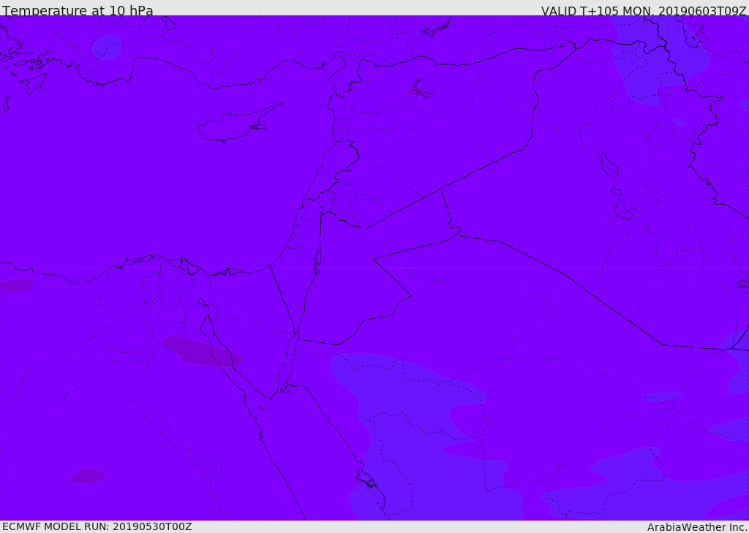This screenshot has width=749, height=533.
Task: Click the 'ArabiaWeather Inc' credit text
Action: click(696, 527)
